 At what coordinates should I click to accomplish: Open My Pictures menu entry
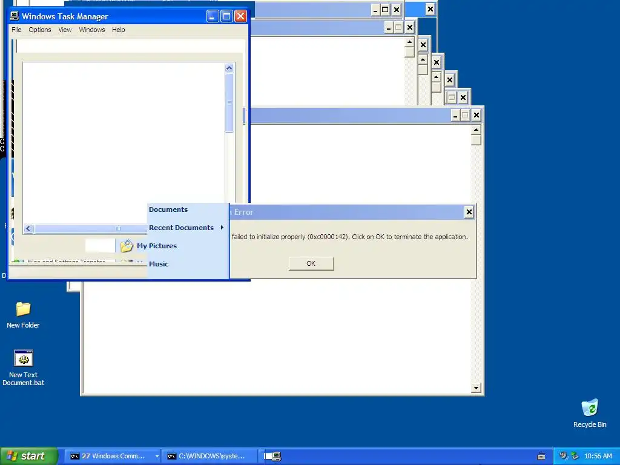(157, 246)
